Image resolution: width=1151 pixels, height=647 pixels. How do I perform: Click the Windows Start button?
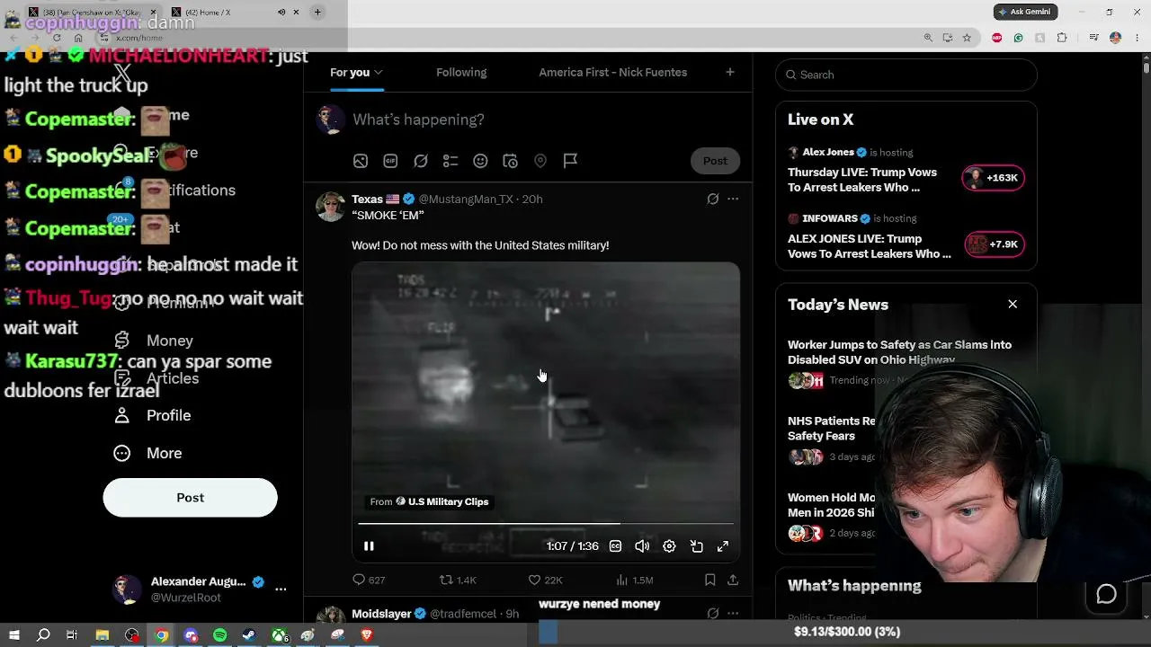[13, 635]
